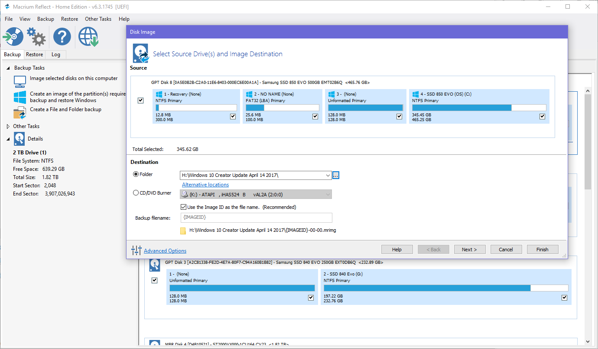Click the Details disk icon in sidebar
This screenshot has height=349, width=598.
pos(19,139)
